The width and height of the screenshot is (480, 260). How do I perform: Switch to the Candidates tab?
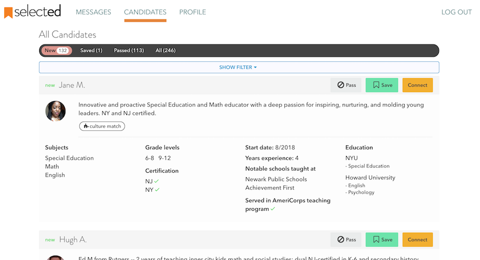(x=145, y=12)
